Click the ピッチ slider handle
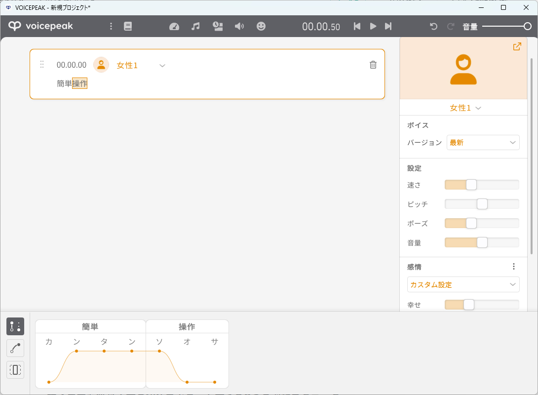The height and width of the screenshot is (395, 538). pyautogui.click(x=482, y=204)
